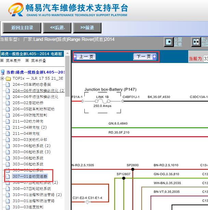Viewport: 208px width, 210px height.
Task: Click the LINK 1B fuse symbol
Action: pos(102,101)
